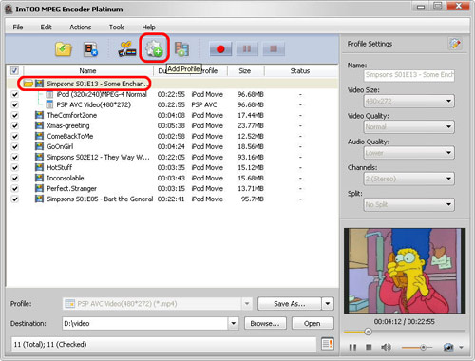The width and height of the screenshot is (475, 361).
Task: Open the Actions menu
Action: pos(81,27)
